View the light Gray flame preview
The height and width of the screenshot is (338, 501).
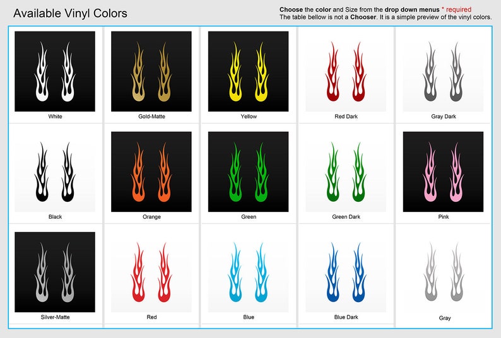(443, 272)
